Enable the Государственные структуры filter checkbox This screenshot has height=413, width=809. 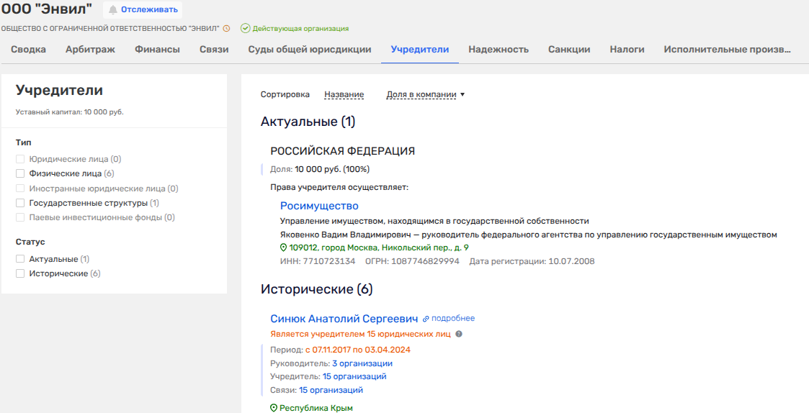(20, 203)
